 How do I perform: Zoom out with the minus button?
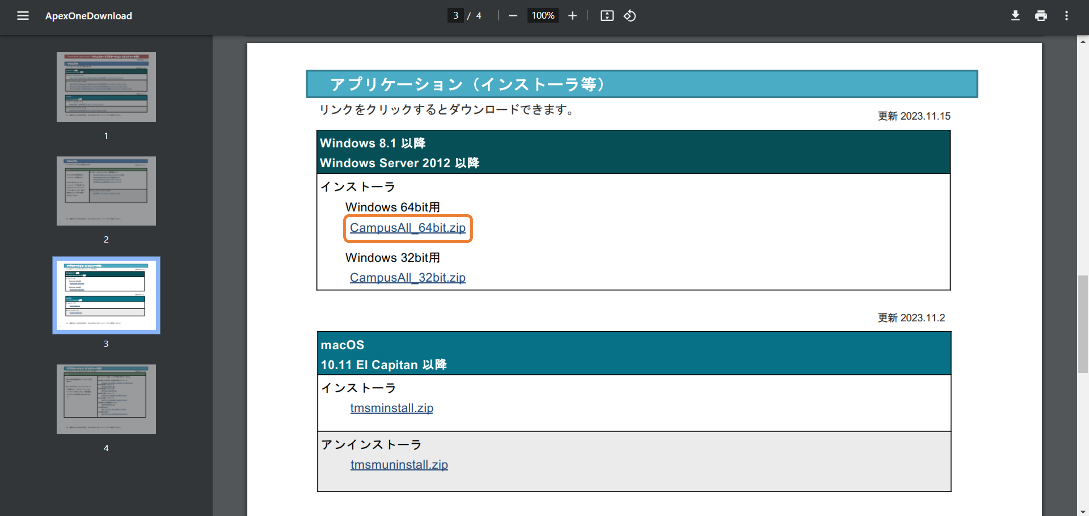click(513, 16)
